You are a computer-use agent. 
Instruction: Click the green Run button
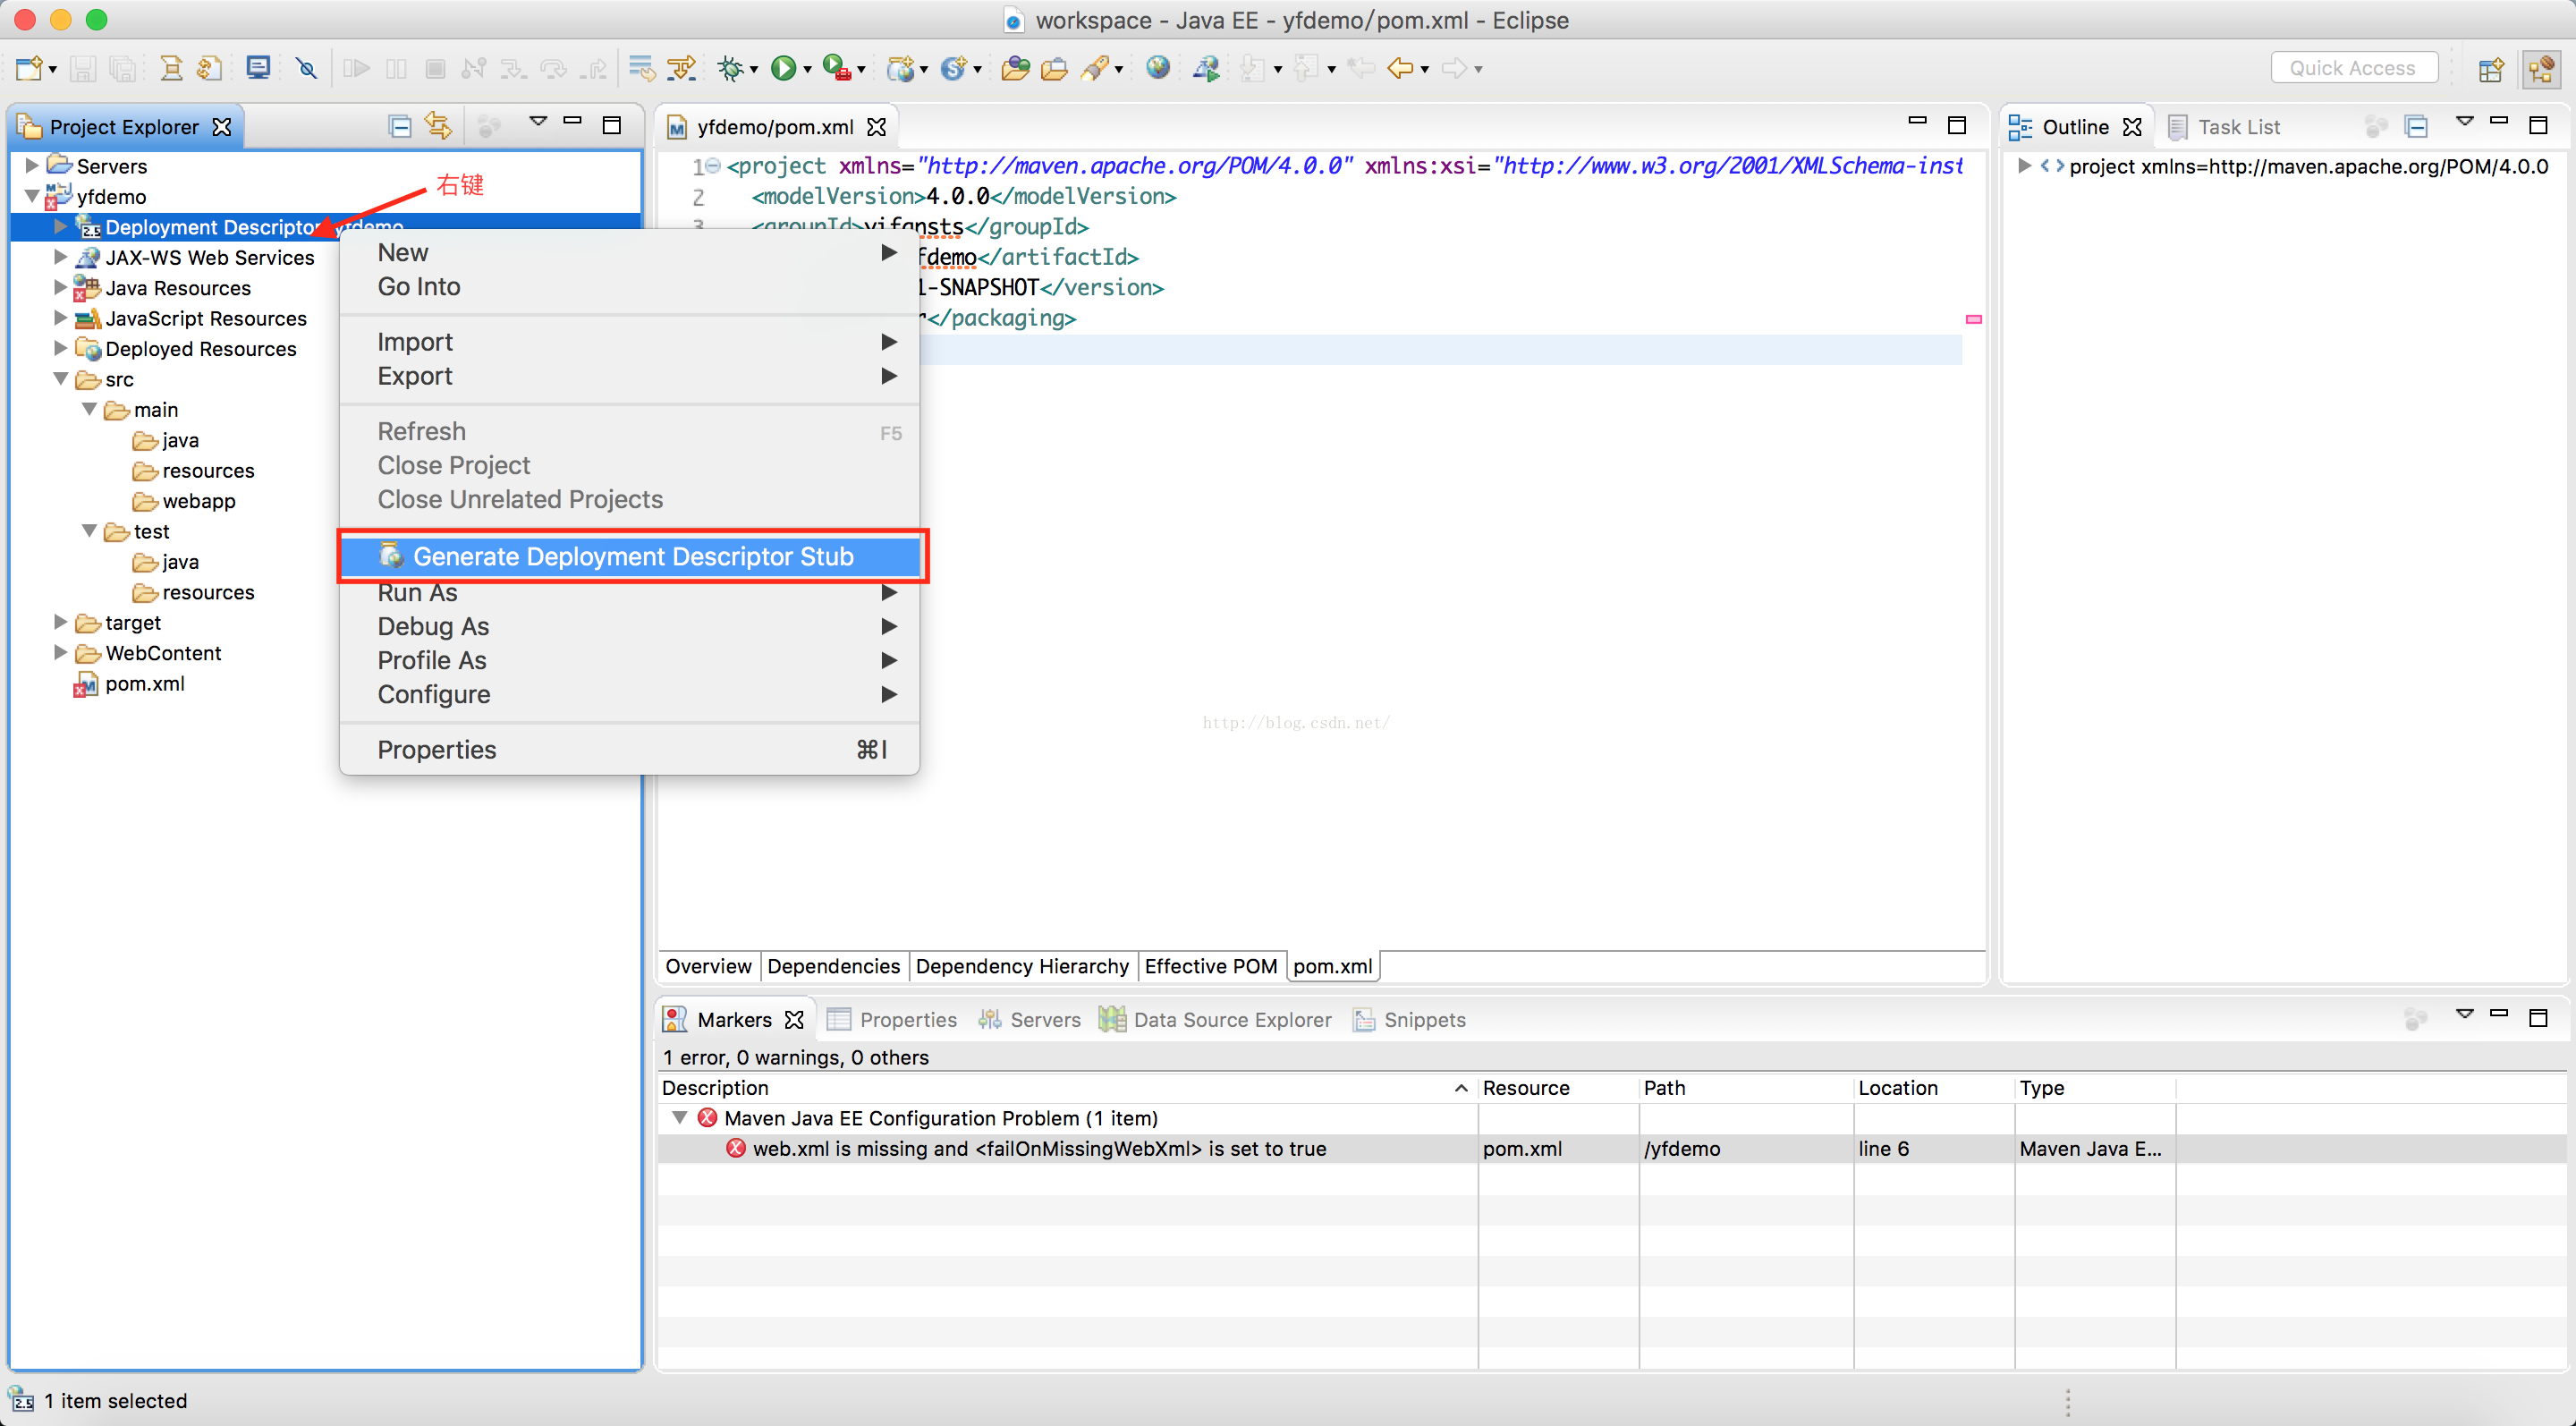[x=784, y=68]
